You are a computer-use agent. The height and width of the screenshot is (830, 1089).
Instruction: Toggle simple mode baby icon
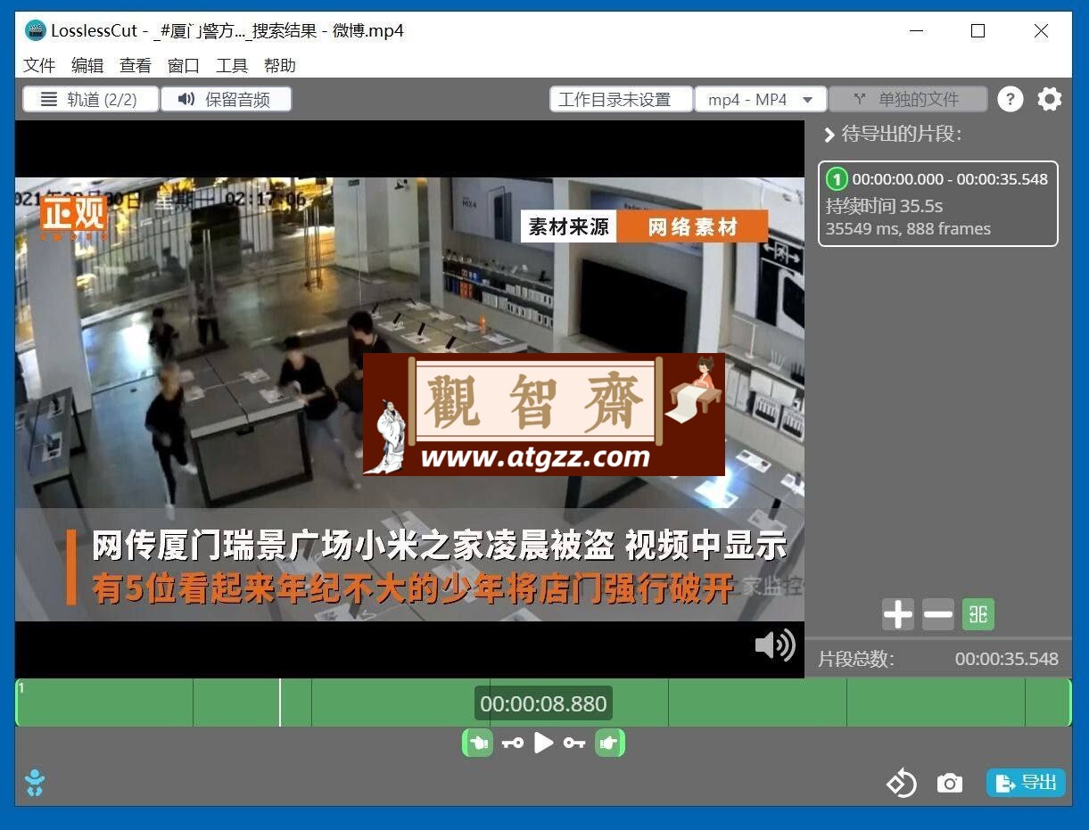[35, 783]
